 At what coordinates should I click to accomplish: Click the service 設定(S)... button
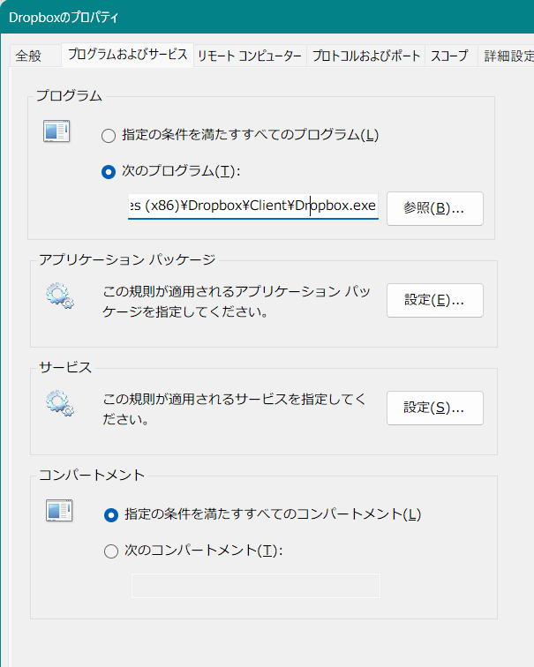click(434, 408)
